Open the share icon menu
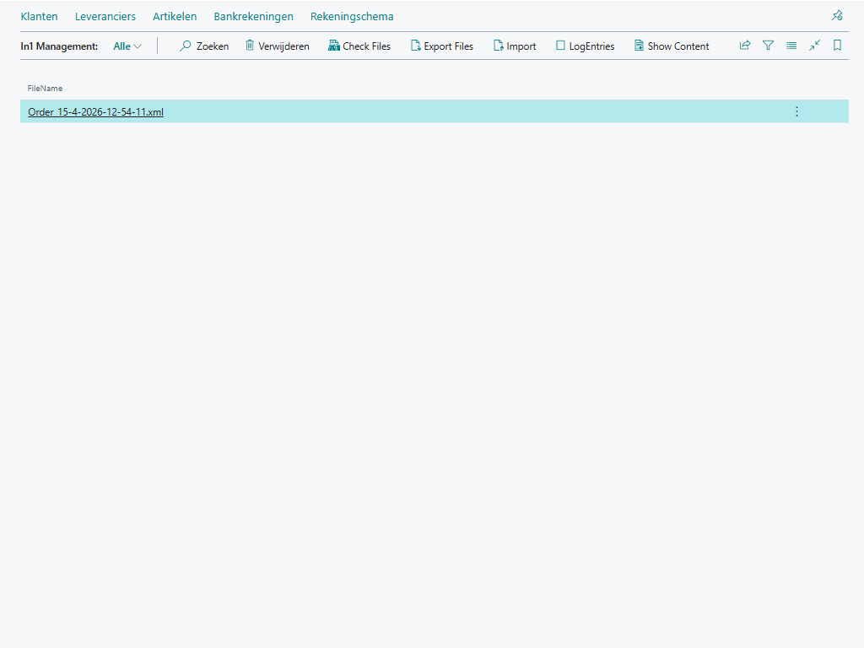Image resolution: width=864 pixels, height=648 pixels. 745,46
